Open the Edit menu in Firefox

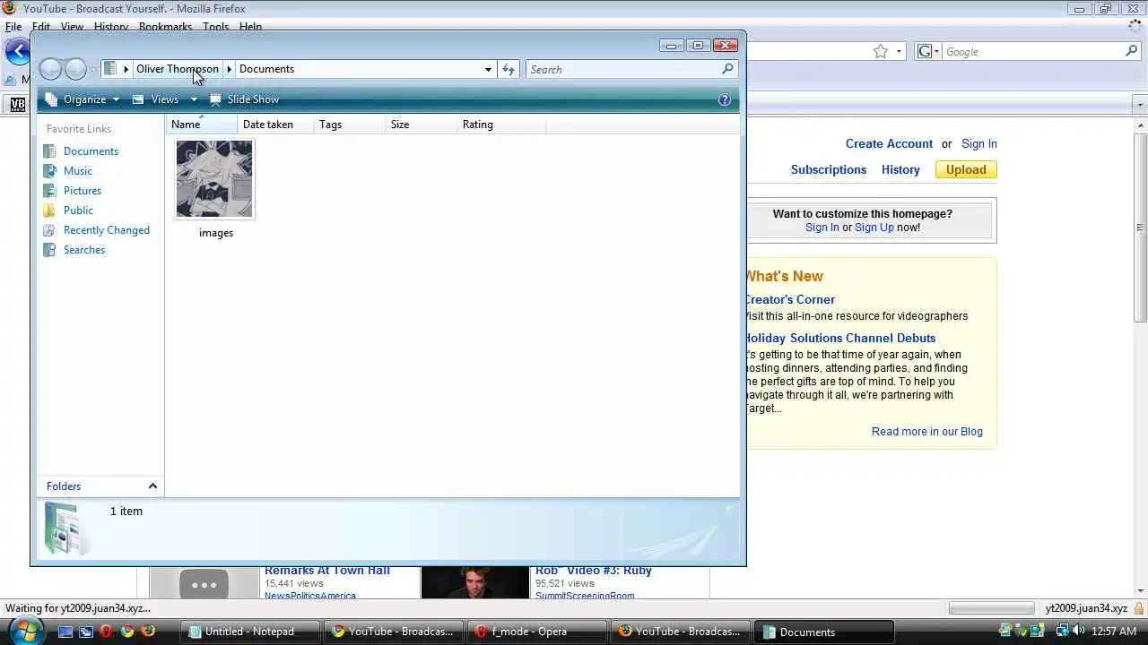coord(41,27)
